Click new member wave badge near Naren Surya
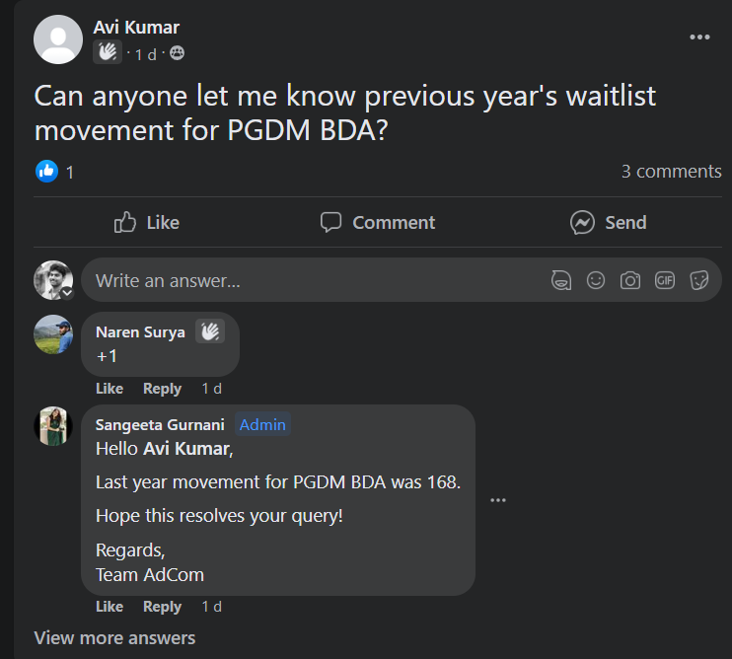Screen dimensions: 732x659 209,332
